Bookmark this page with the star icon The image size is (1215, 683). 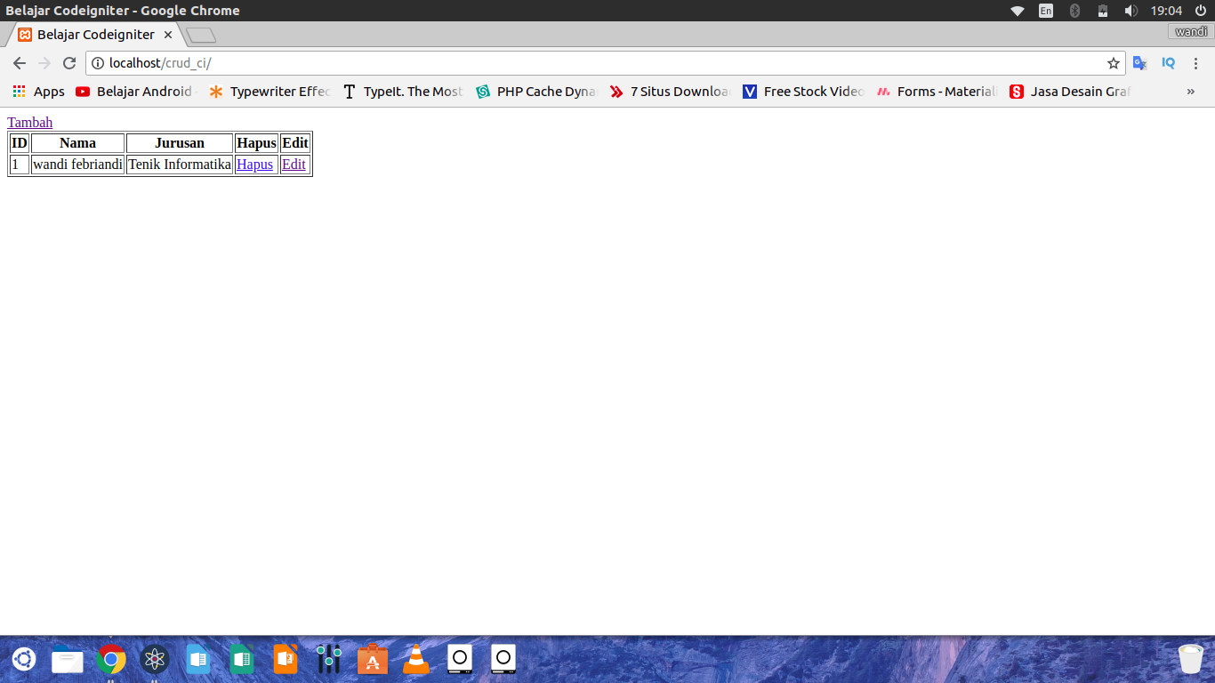click(1113, 63)
